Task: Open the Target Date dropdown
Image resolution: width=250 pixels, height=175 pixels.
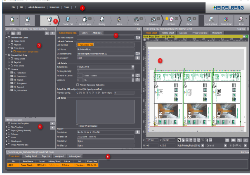Action: (x=133, y=67)
